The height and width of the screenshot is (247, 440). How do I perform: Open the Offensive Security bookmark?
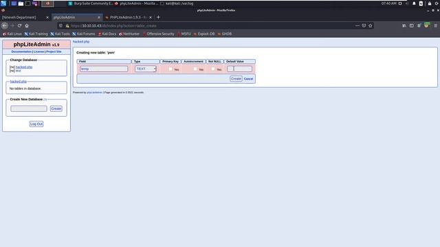click(159, 34)
